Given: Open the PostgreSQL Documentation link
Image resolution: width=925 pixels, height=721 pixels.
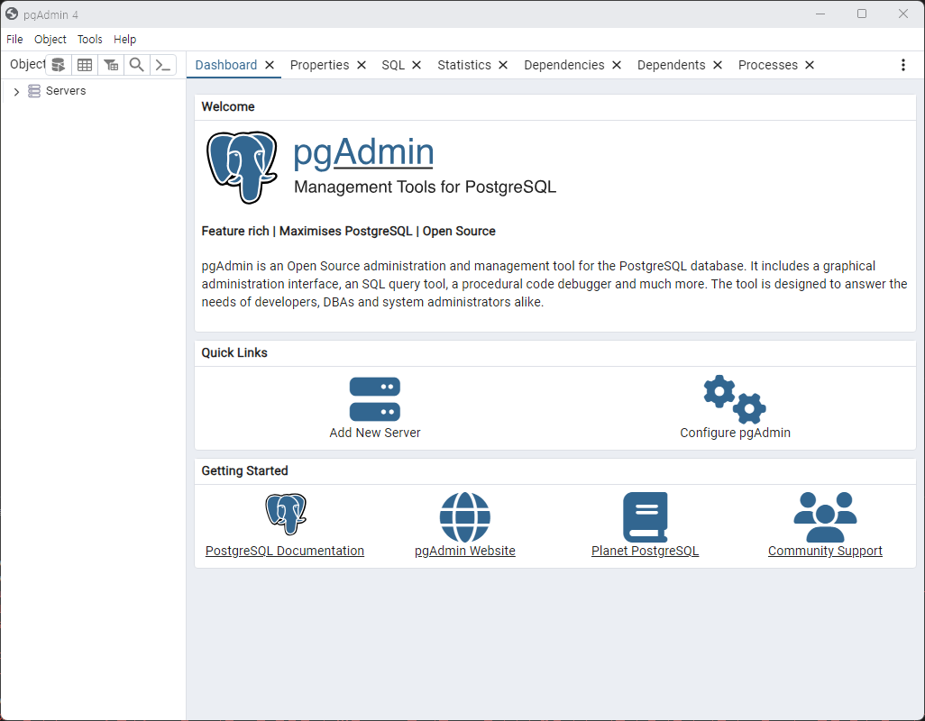Looking at the screenshot, I should pos(284,551).
